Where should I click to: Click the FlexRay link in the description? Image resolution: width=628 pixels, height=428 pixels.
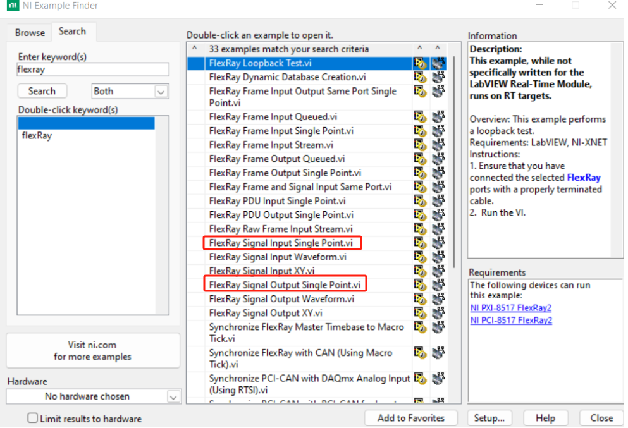(x=584, y=178)
